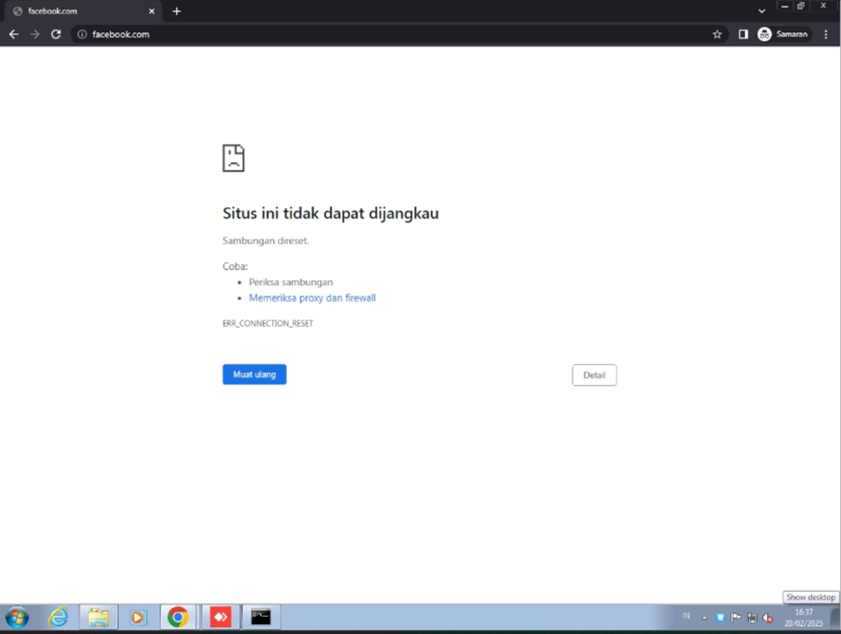Reload the page using the refresh icon
841x634 pixels.
click(55, 34)
